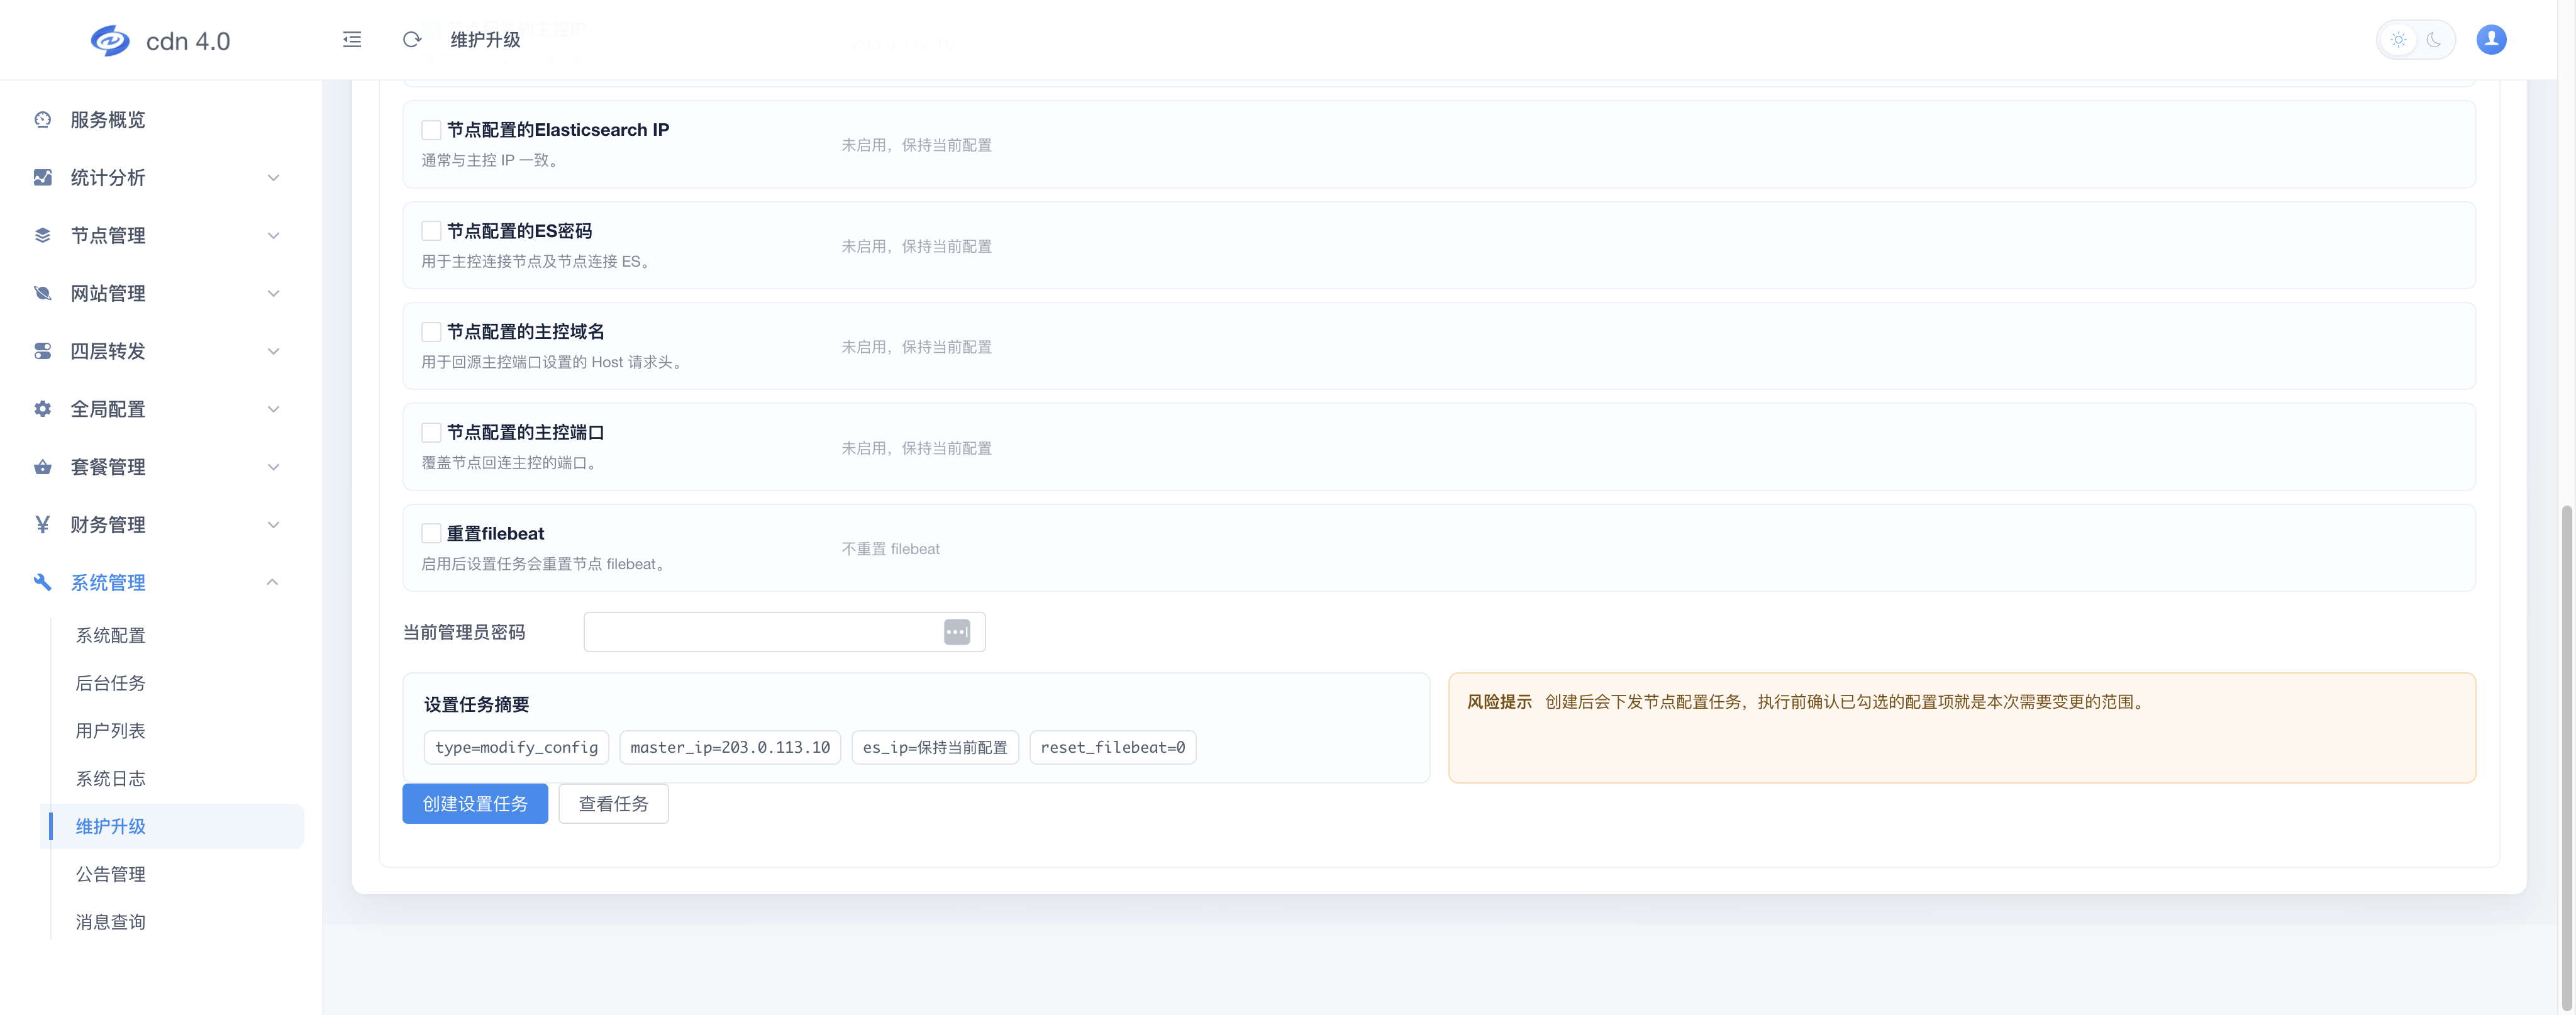The image size is (2576, 1015).
Task: Enable 节点配置的ES密码 checkbox
Action: point(431,231)
